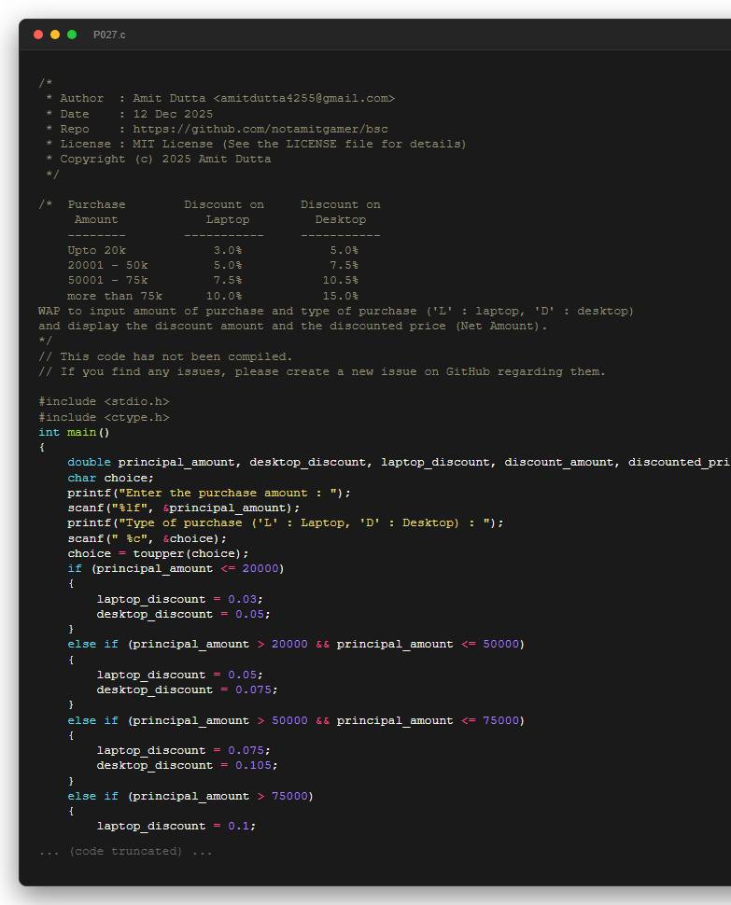731x905 pixels.
Task: Click the repo URL https://github.com/notamitgamer/bsc
Action: [260, 129]
